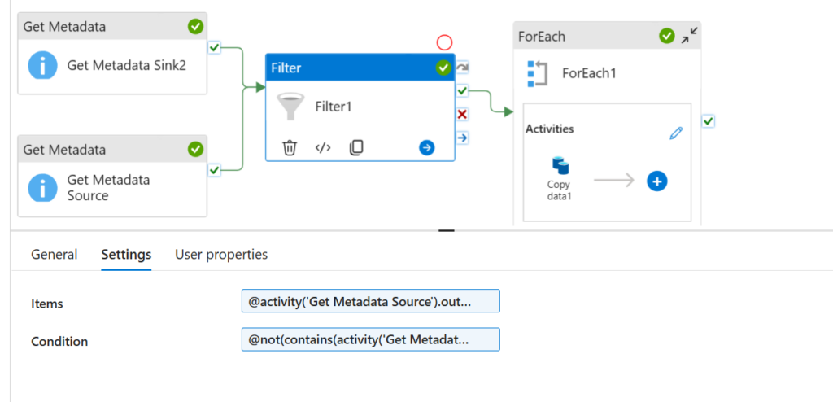Open the code view icon on Filter1
Screen dimensions: 833x402
[323, 147]
